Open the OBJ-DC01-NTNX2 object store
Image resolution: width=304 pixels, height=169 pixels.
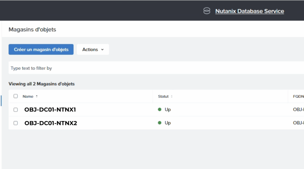click(x=50, y=123)
